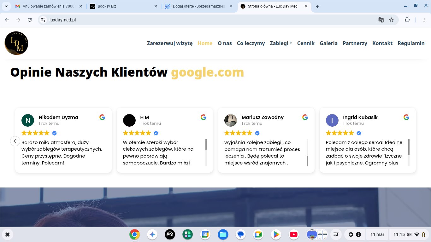
Task: Bookmark page with the star icon
Action: (x=391, y=20)
